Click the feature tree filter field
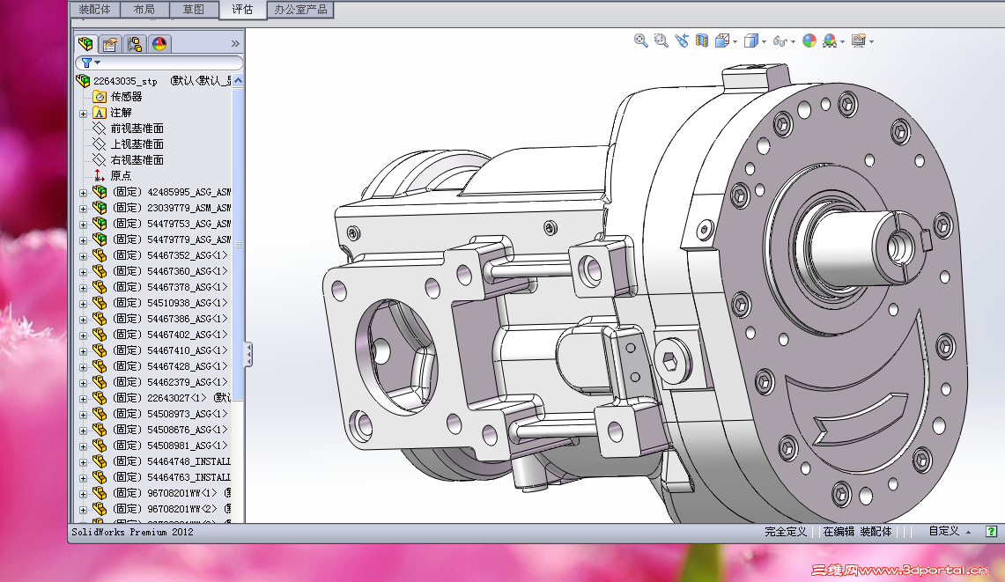This screenshot has width=1005, height=582. (x=163, y=63)
